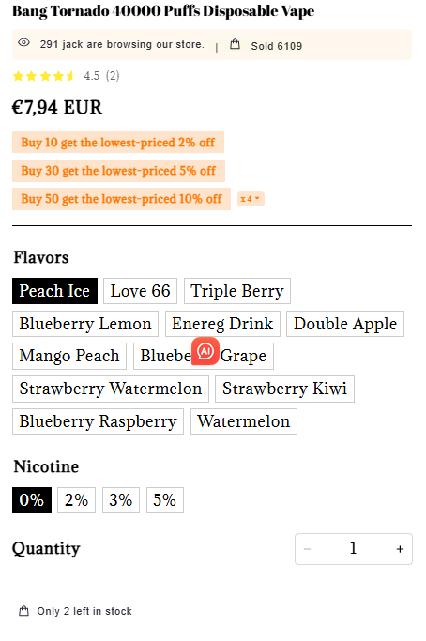Select Watermelon flavor

244,421
